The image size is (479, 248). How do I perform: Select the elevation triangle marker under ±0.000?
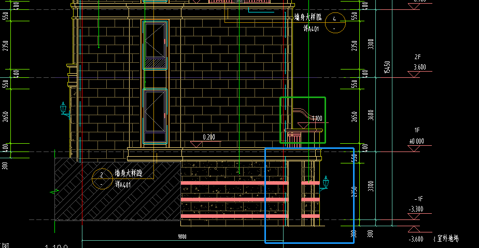pyautogui.click(x=414, y=148)
